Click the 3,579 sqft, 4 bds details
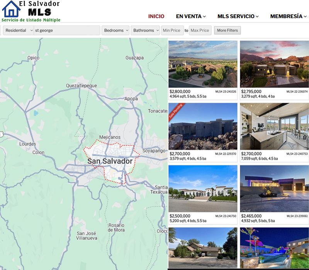The height and width of the screenshot is (270, 309). (188, 159)
